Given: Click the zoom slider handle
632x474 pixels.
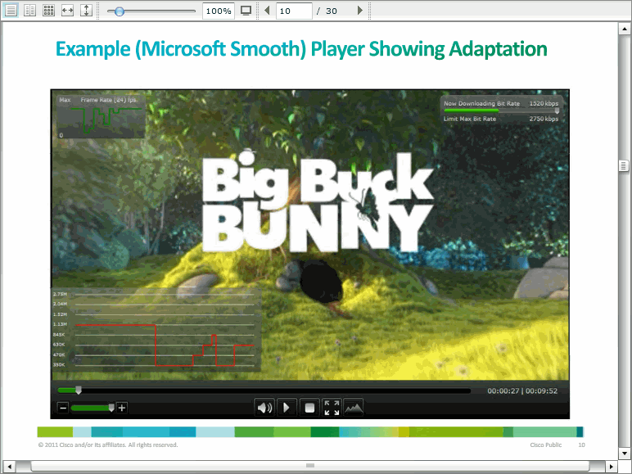Looking at the screenshot, I should (x=120, y=11).
